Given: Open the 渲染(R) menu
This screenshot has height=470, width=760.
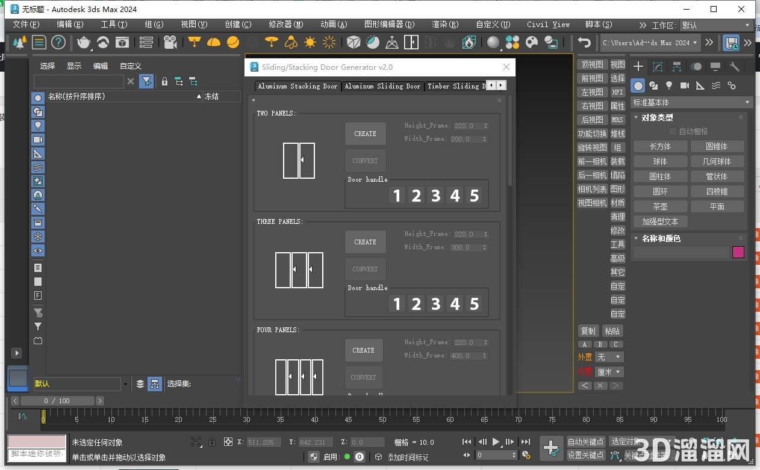Looking at the screenshot, I should [x=444, y=25].
